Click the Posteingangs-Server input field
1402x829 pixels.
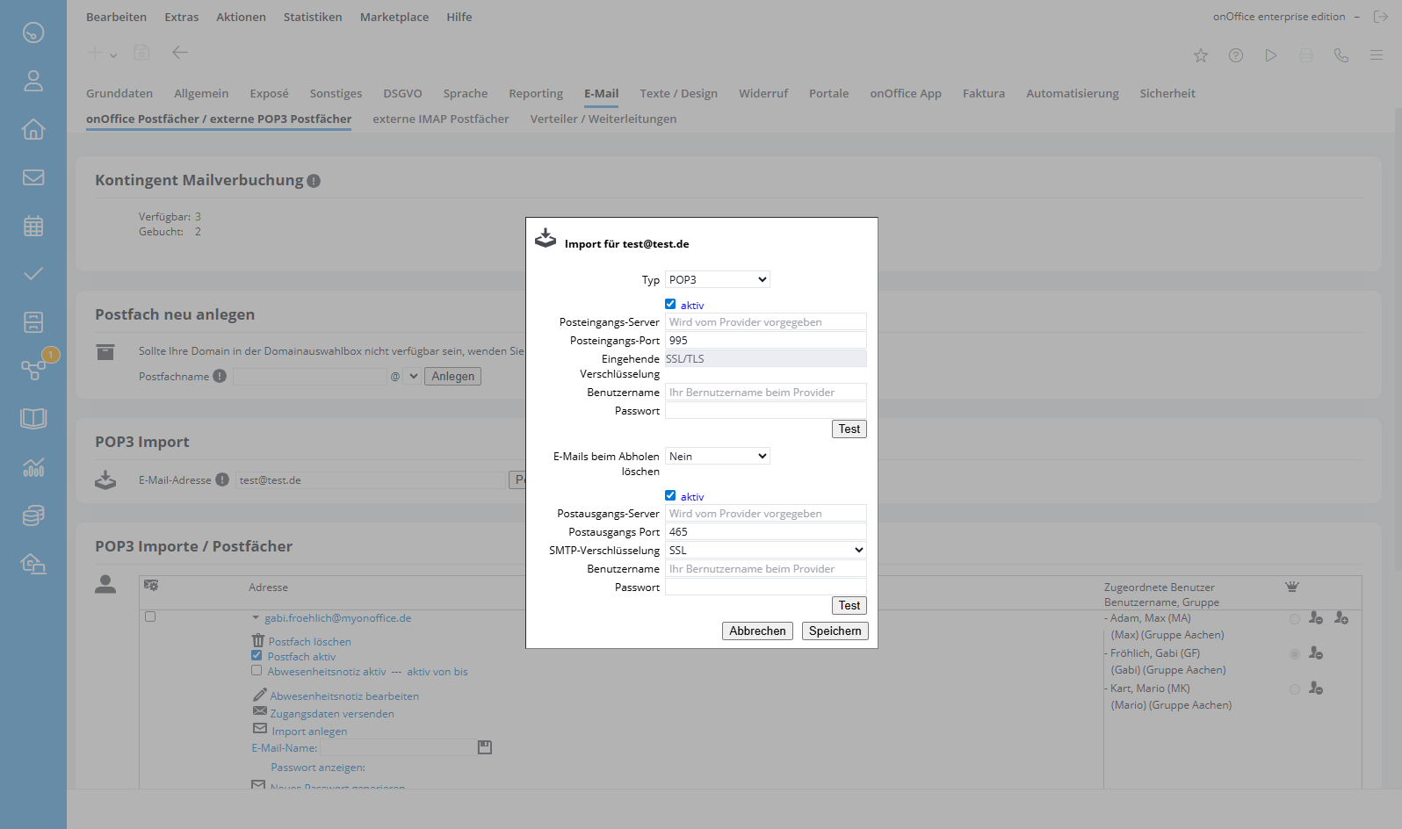[765, 322]
